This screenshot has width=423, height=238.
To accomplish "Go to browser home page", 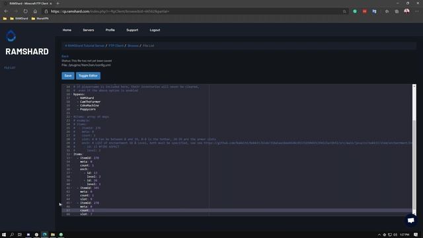I will click(35, 11).
